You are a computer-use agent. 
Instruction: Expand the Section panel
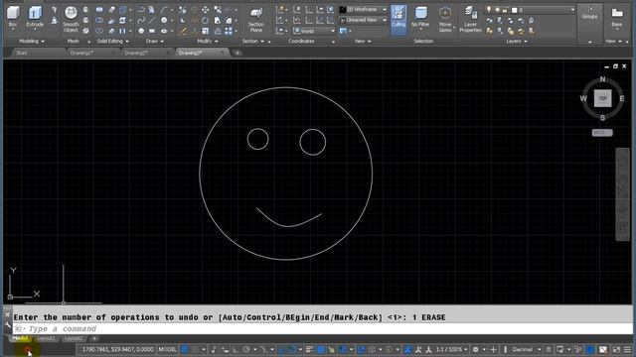coord(252,42)
